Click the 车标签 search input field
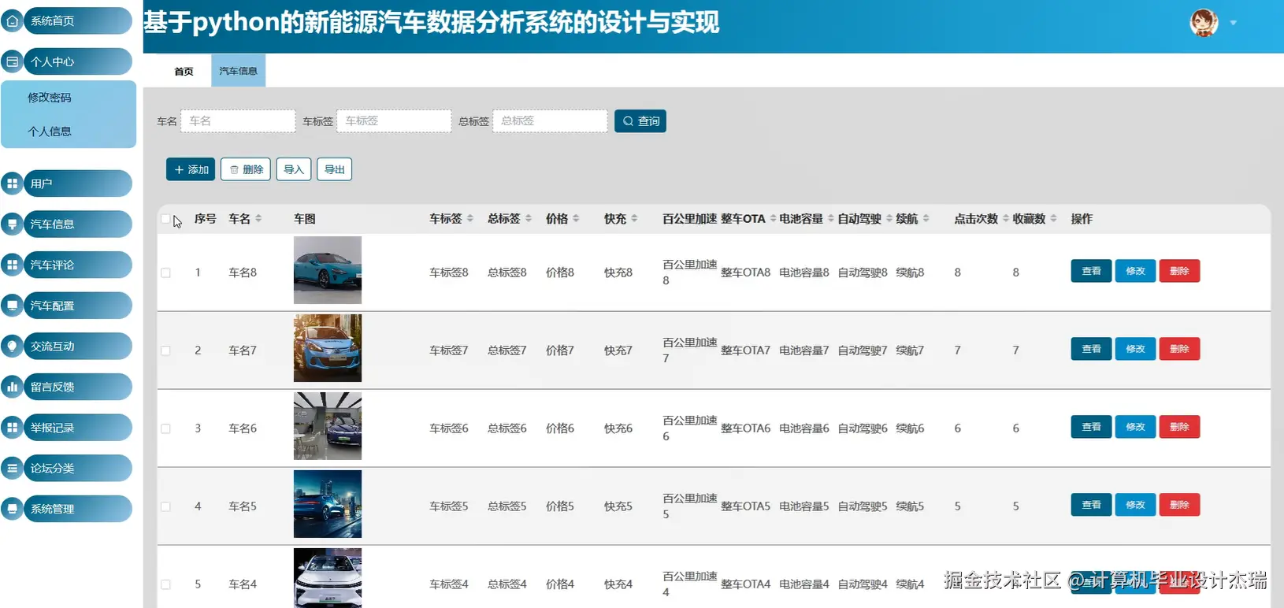This screenshot has height=608, width=1284. point(394,120)
